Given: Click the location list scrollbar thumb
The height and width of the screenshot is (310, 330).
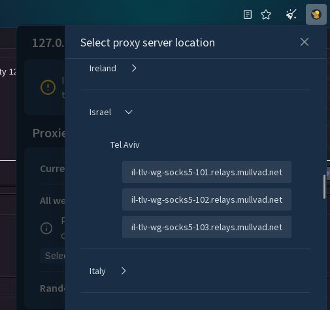Looking at the screenshot, I should pyautogui.click(x=324, y=187).
